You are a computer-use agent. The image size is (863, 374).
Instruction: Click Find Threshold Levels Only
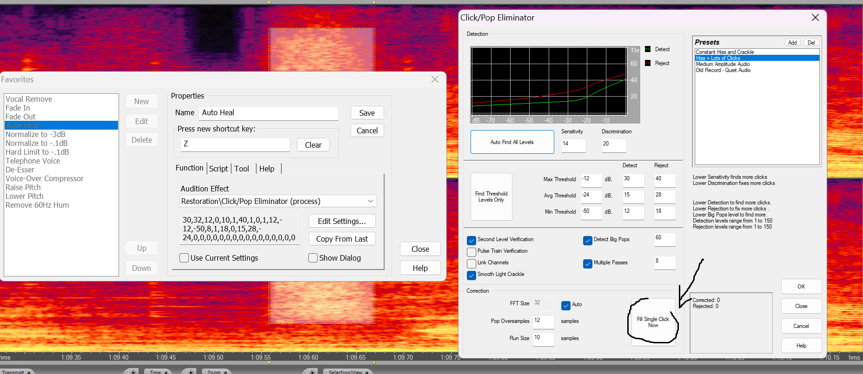coord(491,197)
